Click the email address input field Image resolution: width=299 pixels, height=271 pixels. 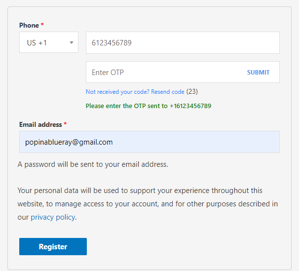[149, 142]
